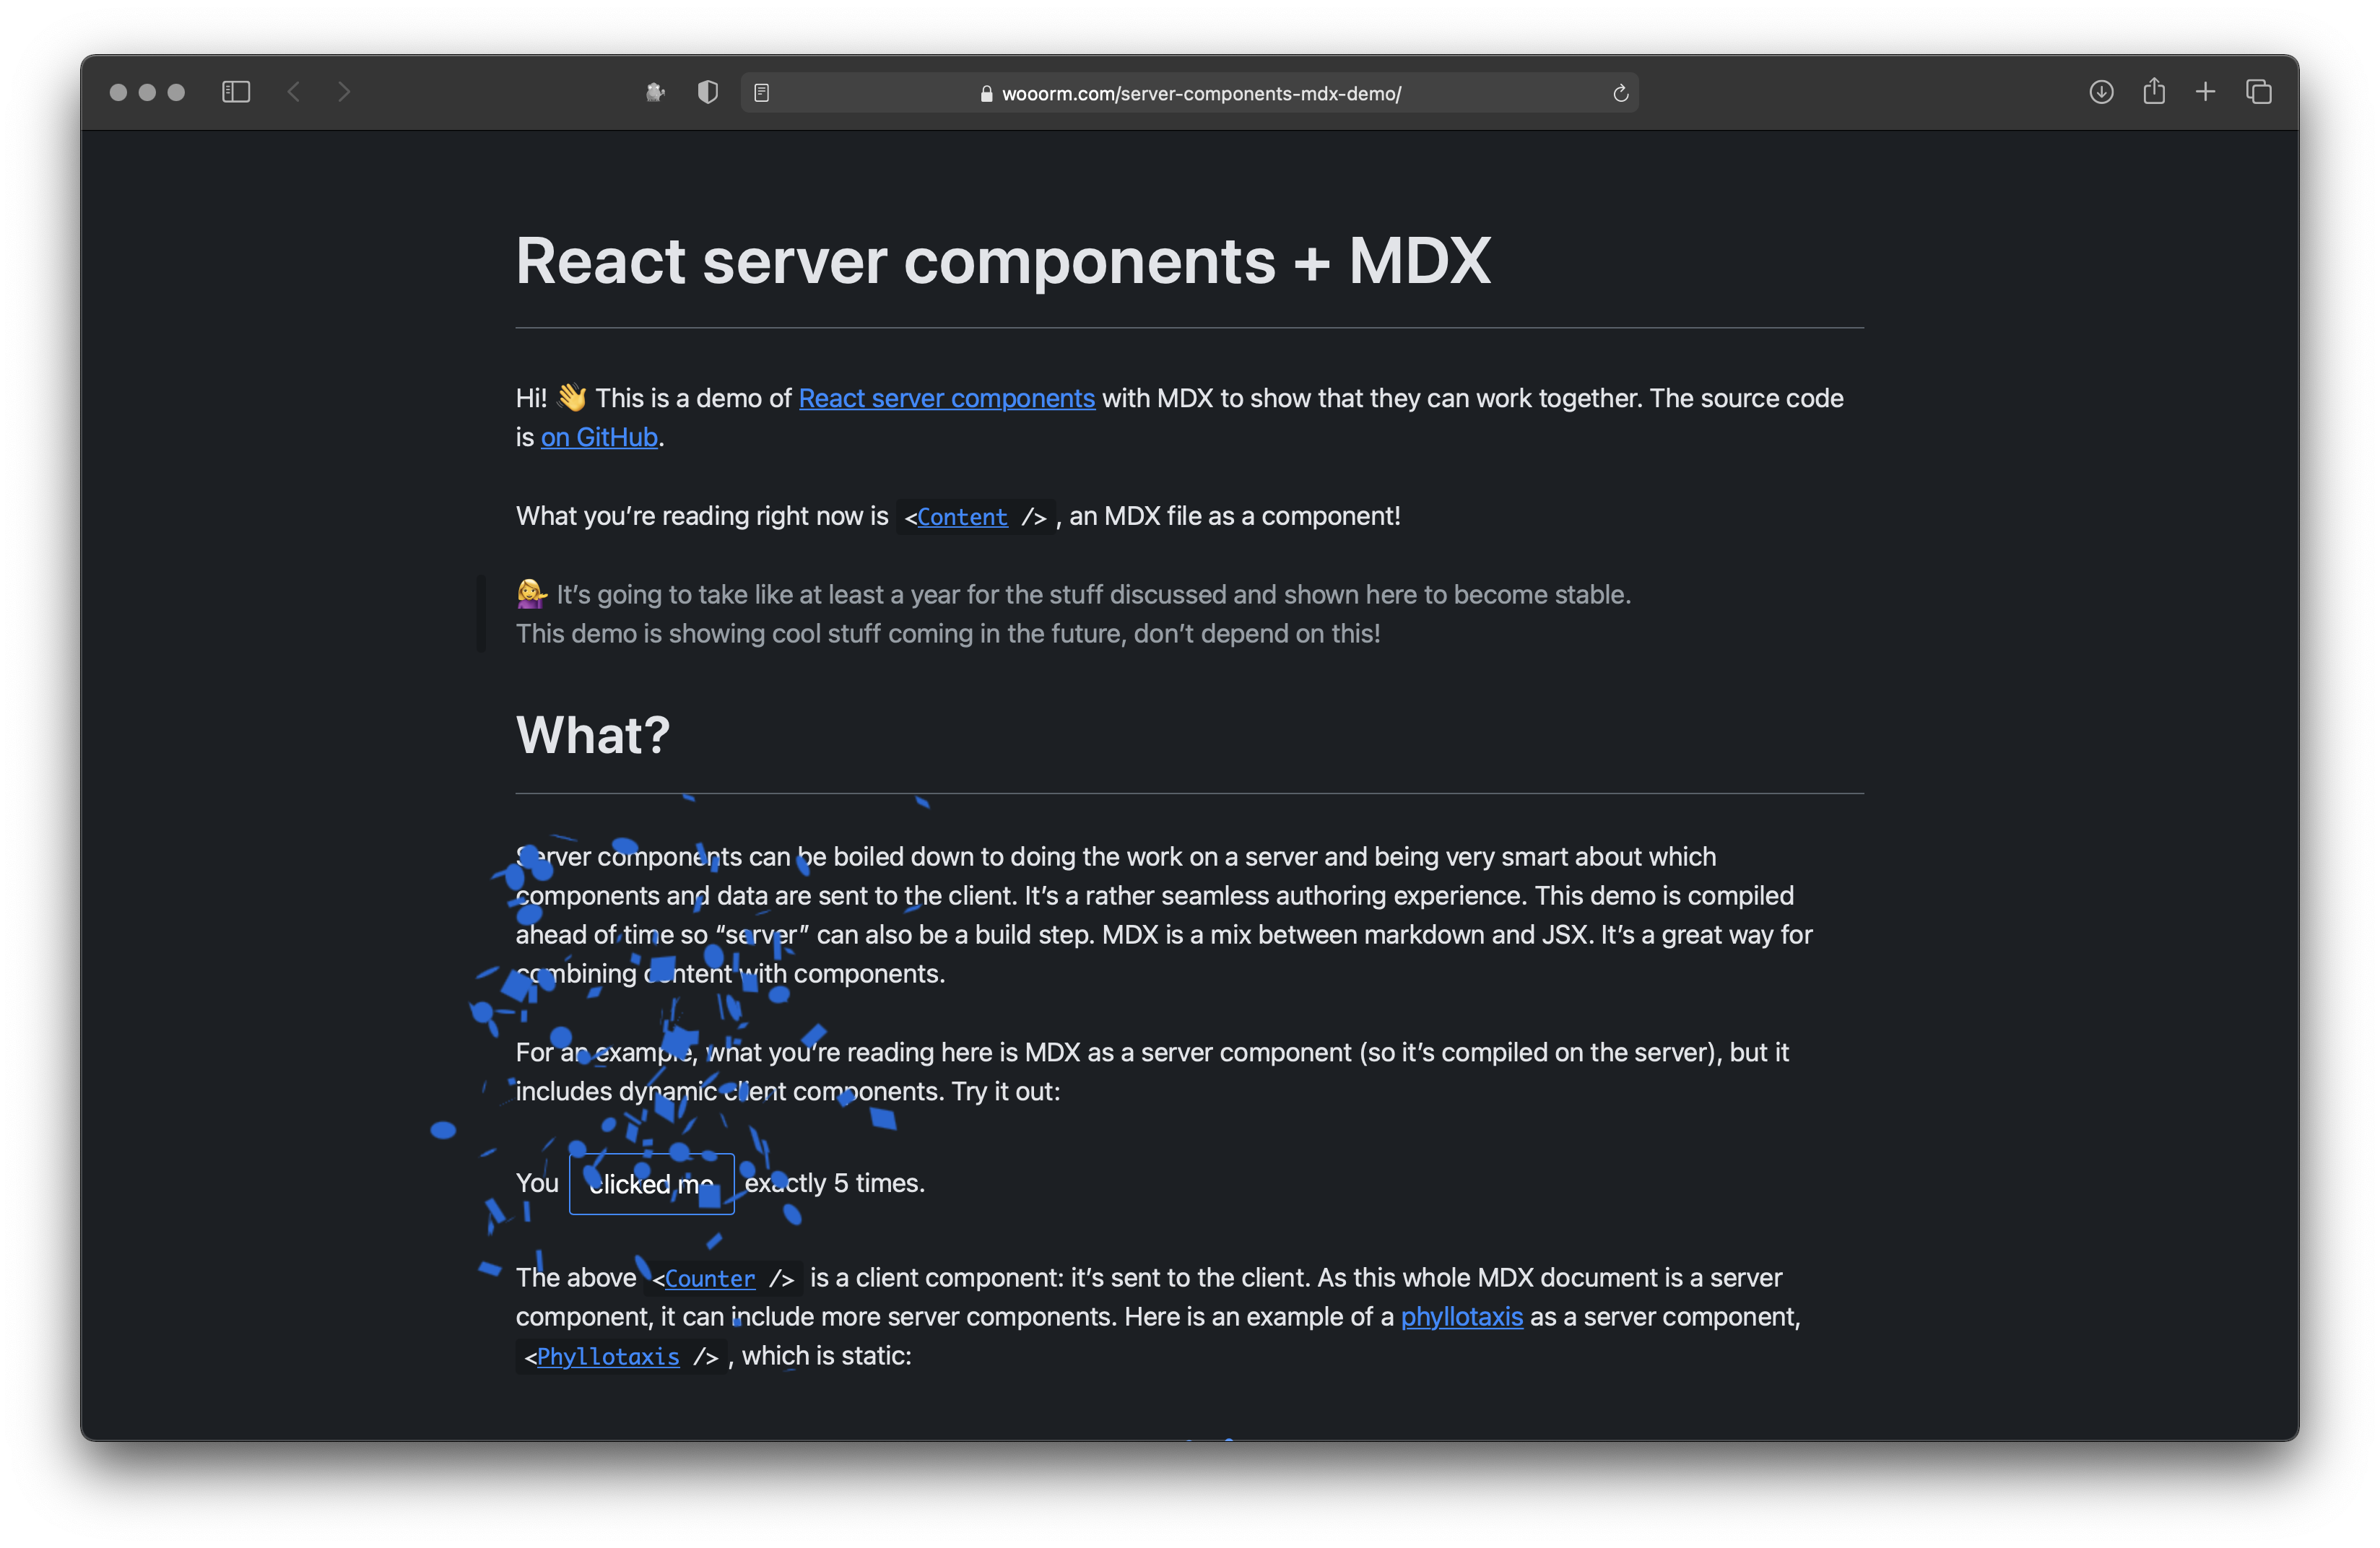Click the extension icon beside the shield
This screenshot has width=2380, height=1548.
(655, 92)
